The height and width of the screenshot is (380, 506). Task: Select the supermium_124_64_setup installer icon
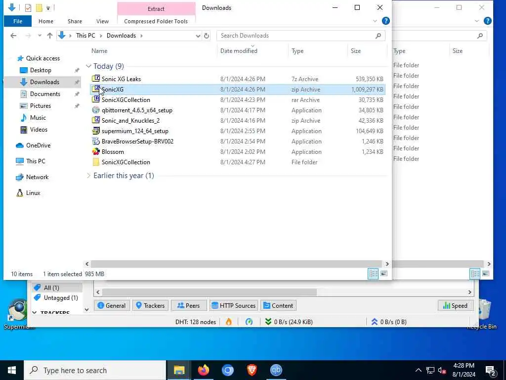(x=96, y=131)
